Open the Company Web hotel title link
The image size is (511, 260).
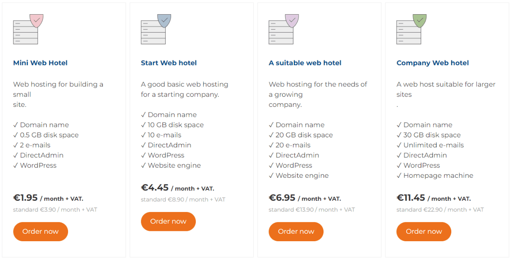coord(433,63)
